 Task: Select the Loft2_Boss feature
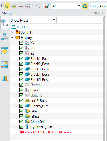tap(39, 101)
